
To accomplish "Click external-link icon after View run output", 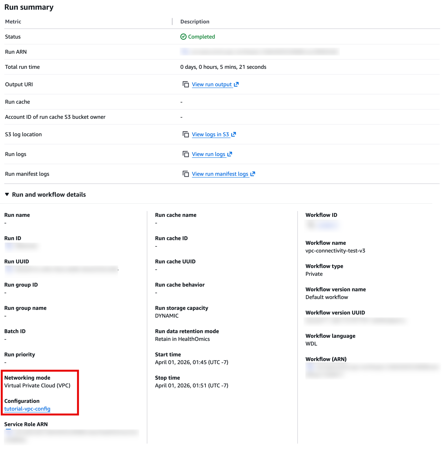I will (236, 84).
